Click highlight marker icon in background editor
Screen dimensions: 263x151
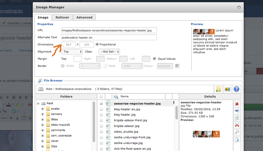tap(18, 104)
